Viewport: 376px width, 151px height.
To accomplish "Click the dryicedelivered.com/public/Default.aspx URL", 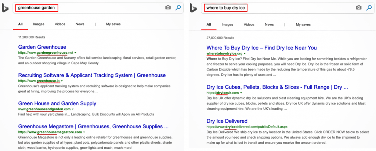I will coord(247,127).
